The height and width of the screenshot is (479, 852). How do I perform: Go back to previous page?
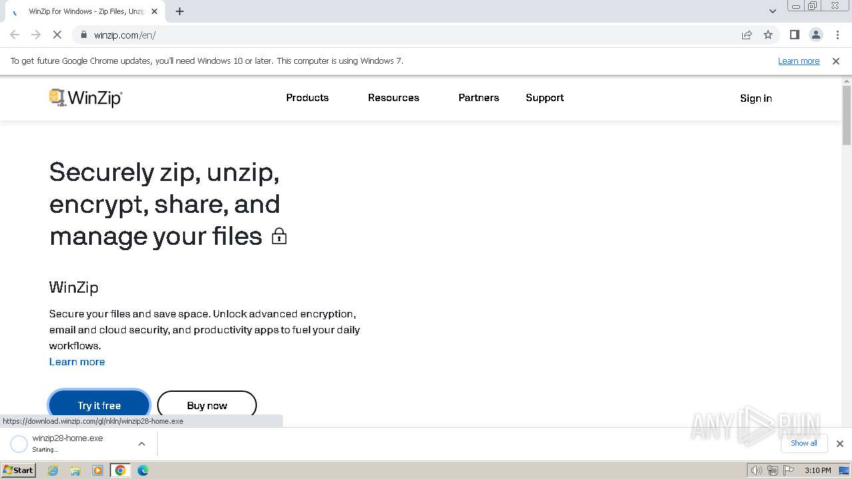[x=15, y=35]
